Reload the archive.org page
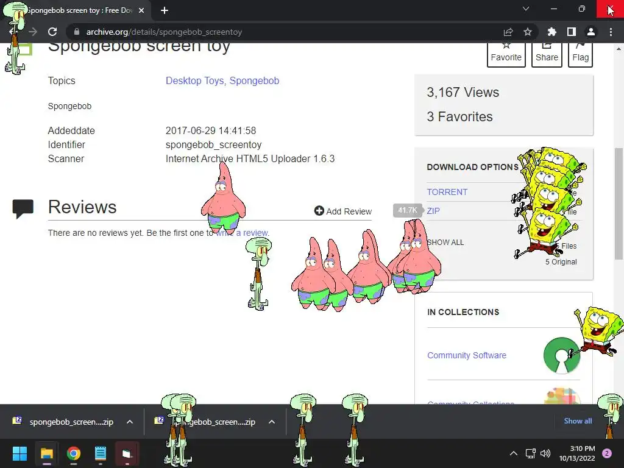 52,32
